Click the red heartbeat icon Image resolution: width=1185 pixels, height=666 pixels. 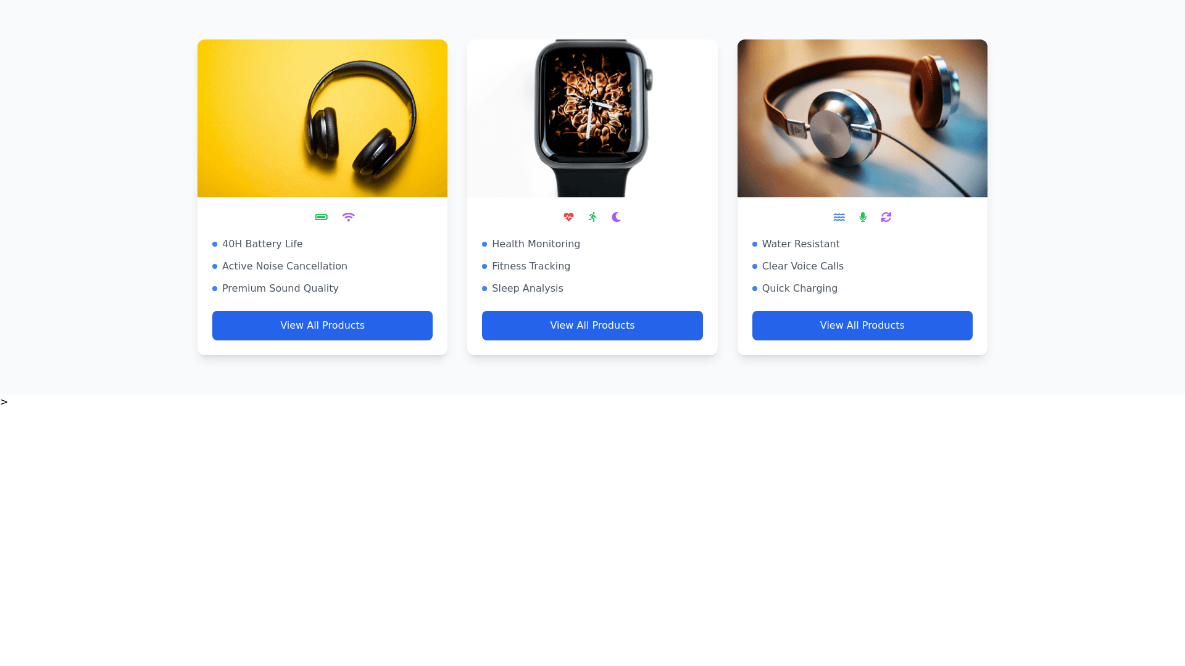(x=568, y=217)
